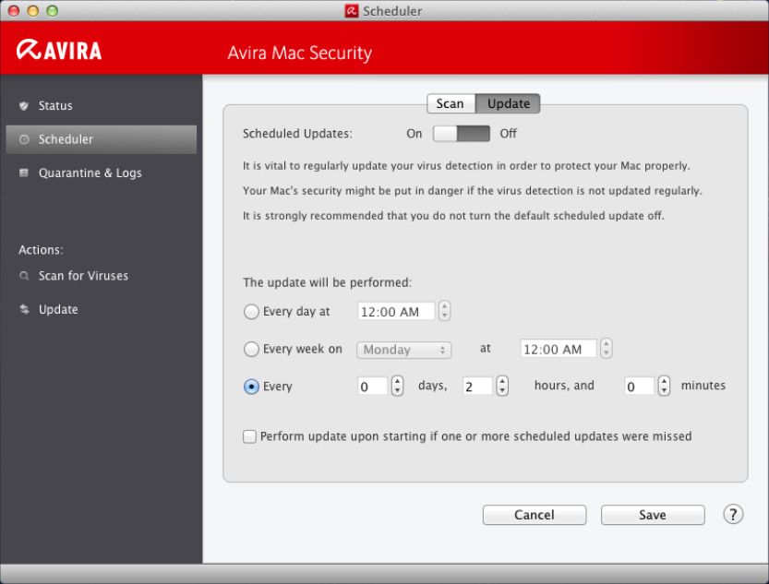
Task: Click the clock icon beside Scheduler
Action: point(24,139)
